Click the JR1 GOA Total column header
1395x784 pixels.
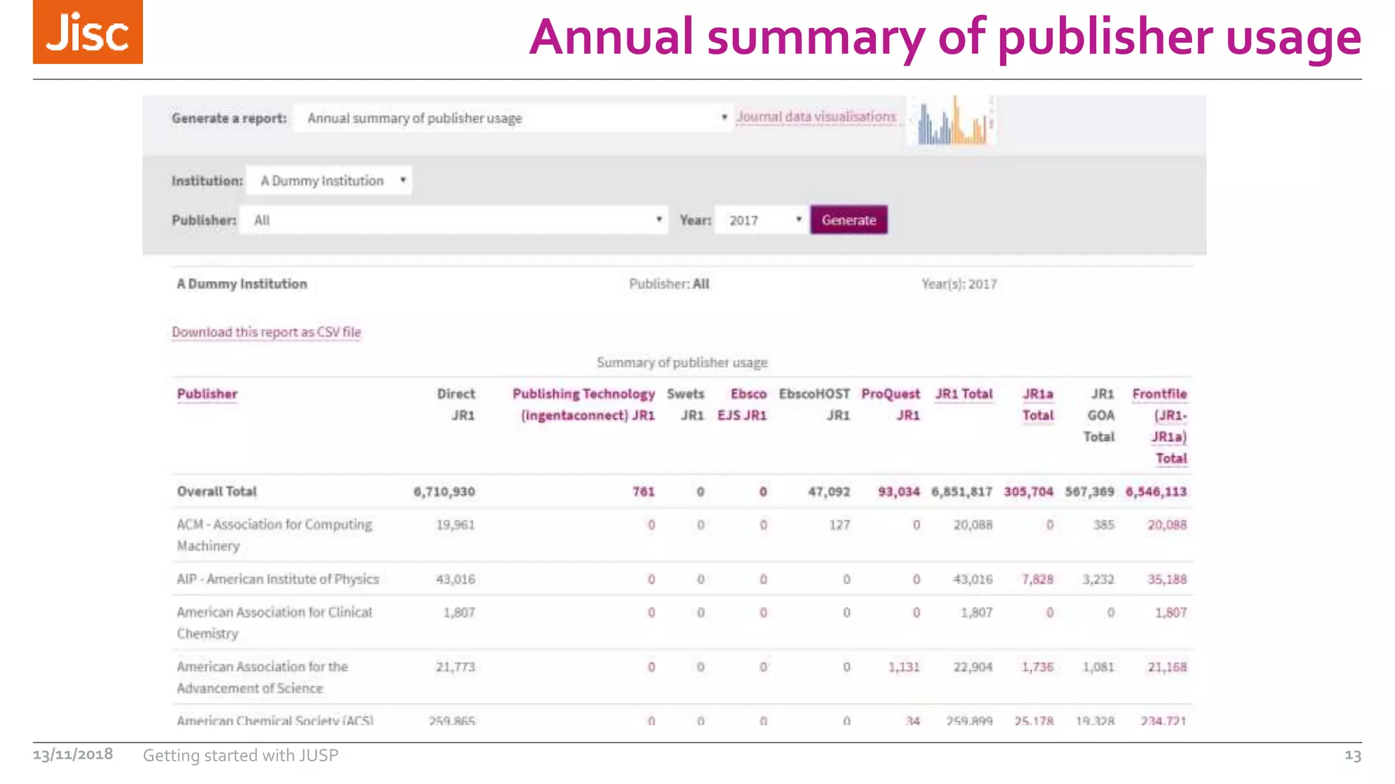[1099, 415]
